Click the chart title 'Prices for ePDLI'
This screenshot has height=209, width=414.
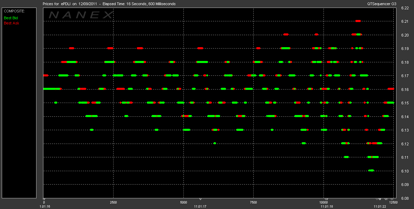click(57, 3)
